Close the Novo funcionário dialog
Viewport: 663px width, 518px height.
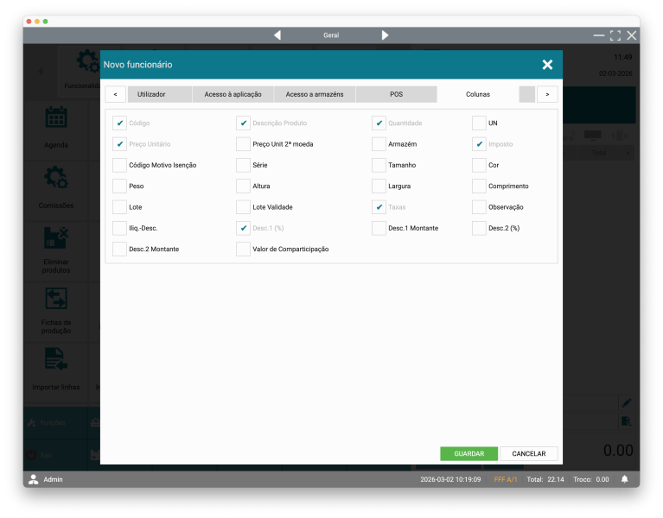tap(547, 65)
